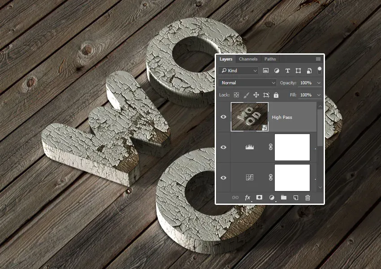Open the Fill slider arrow

(319, 95)
